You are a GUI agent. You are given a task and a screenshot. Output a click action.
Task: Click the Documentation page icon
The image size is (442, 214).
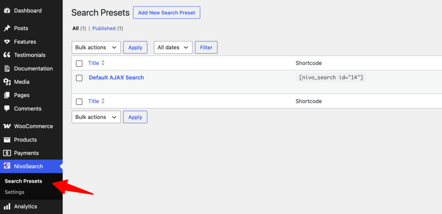click(x=7, y=68)
